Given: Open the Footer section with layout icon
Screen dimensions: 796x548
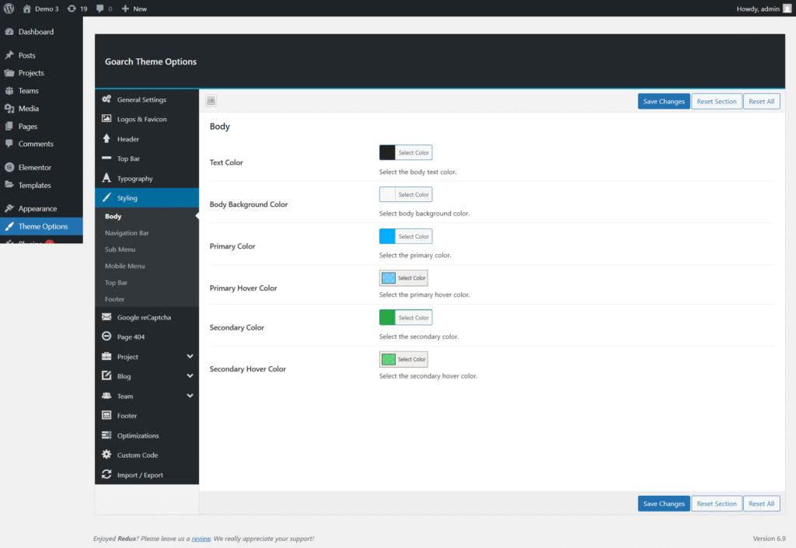Looking at the screenshot, I should [147, 416].
